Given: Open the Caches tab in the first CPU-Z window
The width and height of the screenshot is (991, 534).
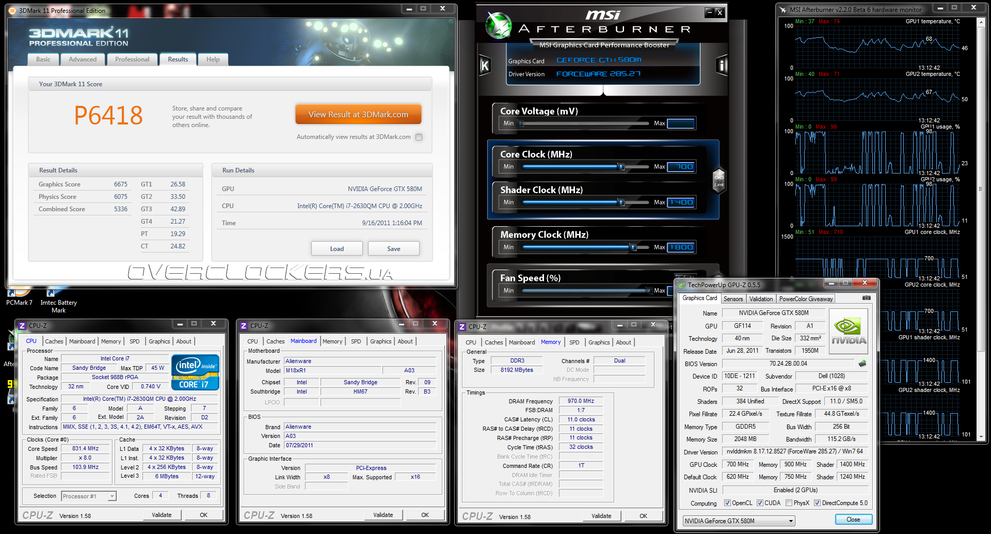Looking at the screenshot, I should pos(54,341).
